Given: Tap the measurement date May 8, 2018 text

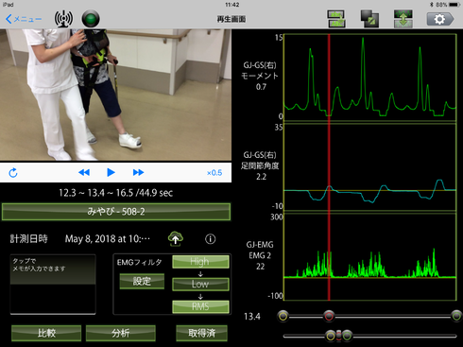Looking at the screenshot, I should click(108, 239).
